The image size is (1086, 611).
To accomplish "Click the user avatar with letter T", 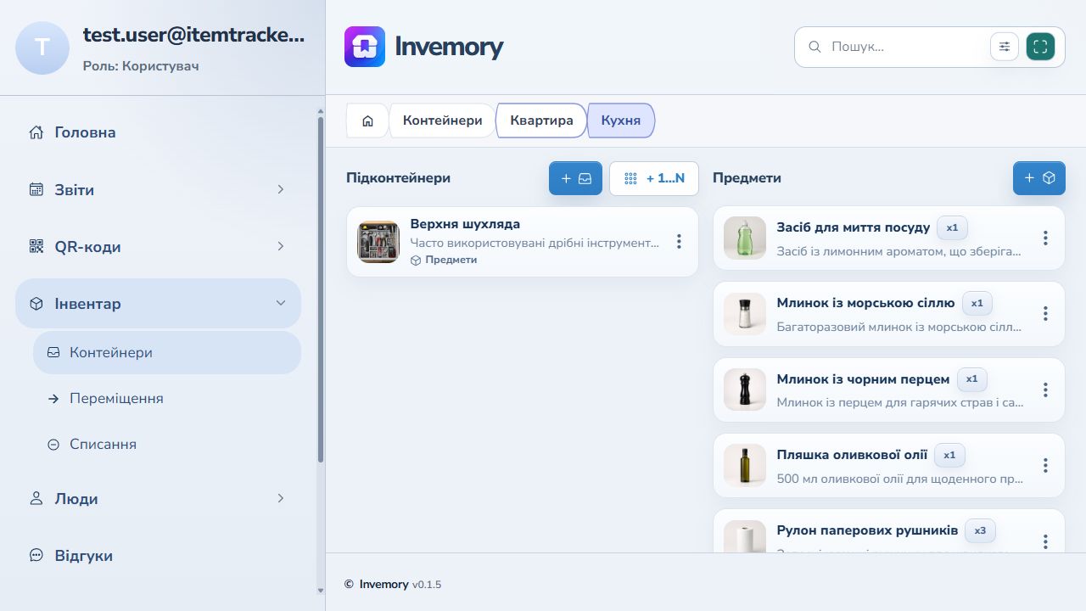I will tap(42, 48).
